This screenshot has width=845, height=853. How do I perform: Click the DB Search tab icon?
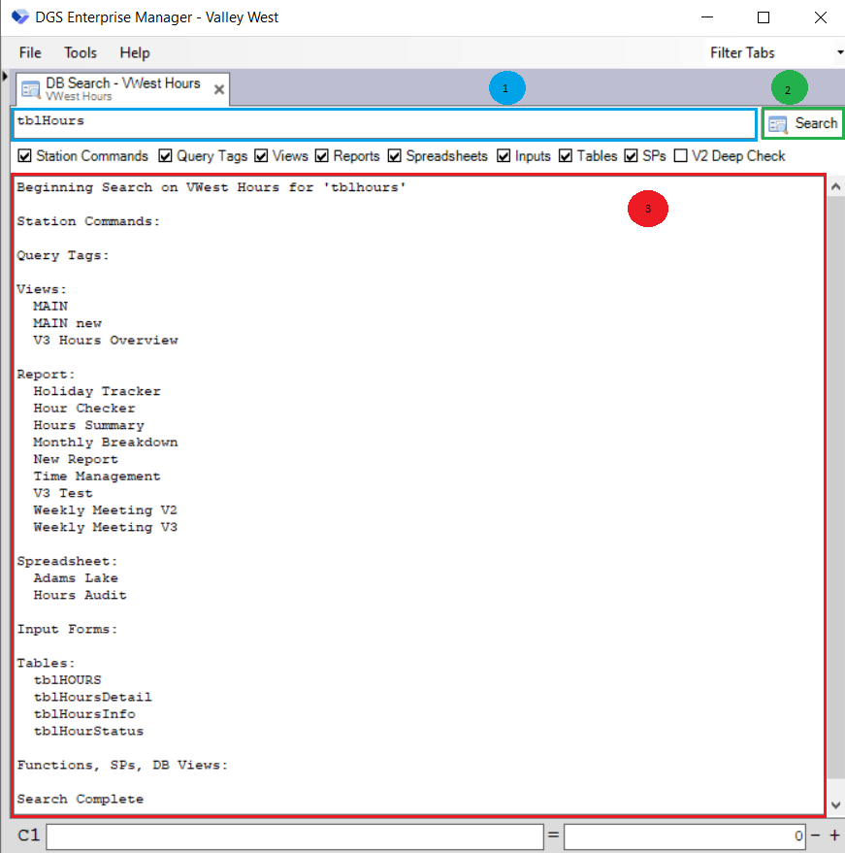[x=30, y=88]
